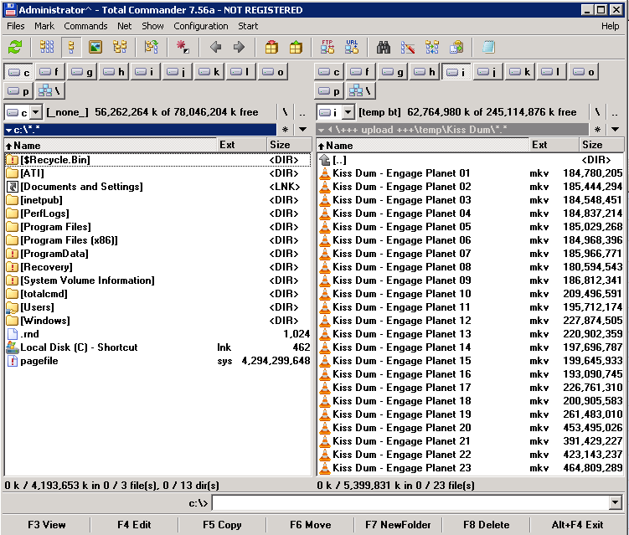Sort right panel by Ext column
Image resolution: width=629 pixels, height=535 pixels.
point(554,145)
